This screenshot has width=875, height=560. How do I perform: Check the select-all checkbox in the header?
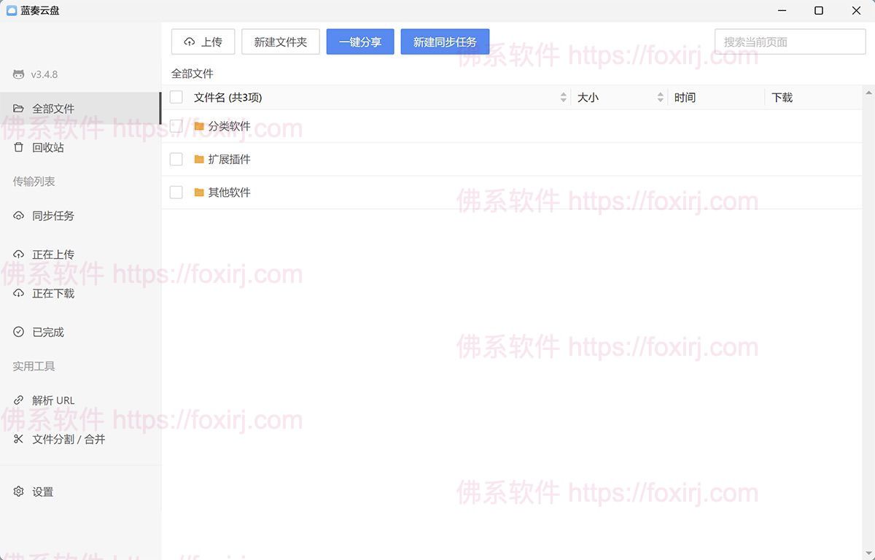click(x=176, y=96)
